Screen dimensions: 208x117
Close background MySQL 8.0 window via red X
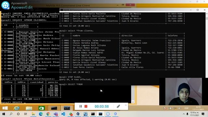pos(130,5)
